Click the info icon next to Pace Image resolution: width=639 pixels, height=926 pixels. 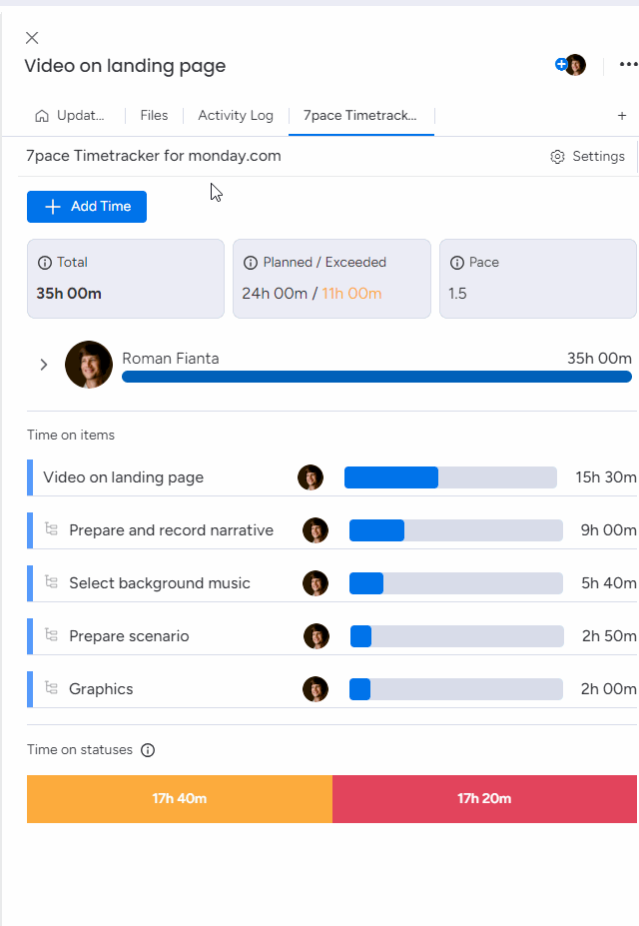coord(457,263)
